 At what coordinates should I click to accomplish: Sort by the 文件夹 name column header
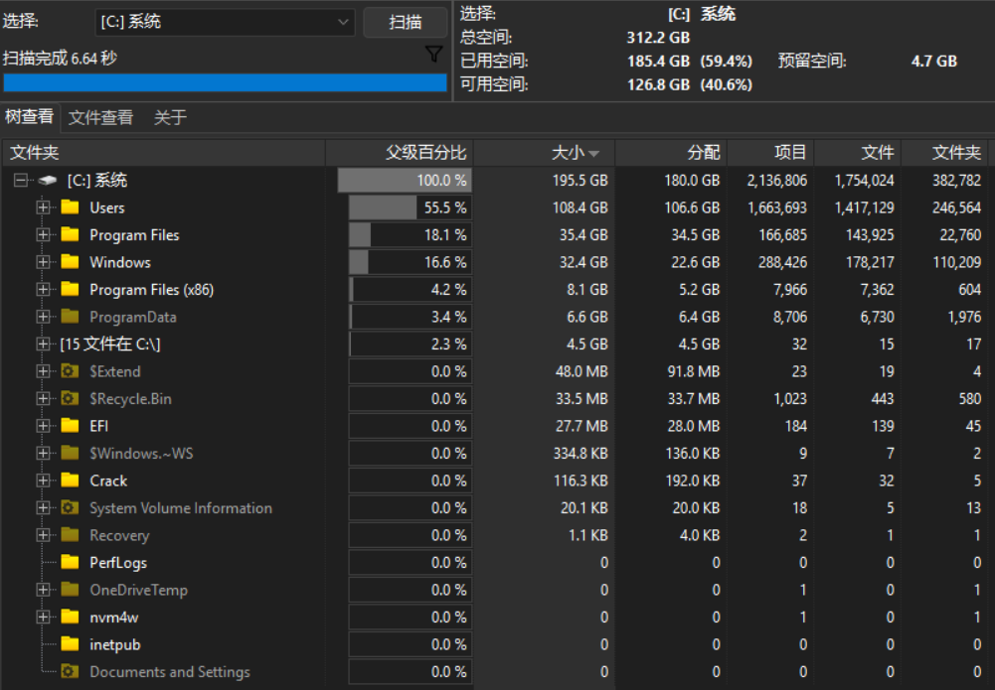point(164,152)
